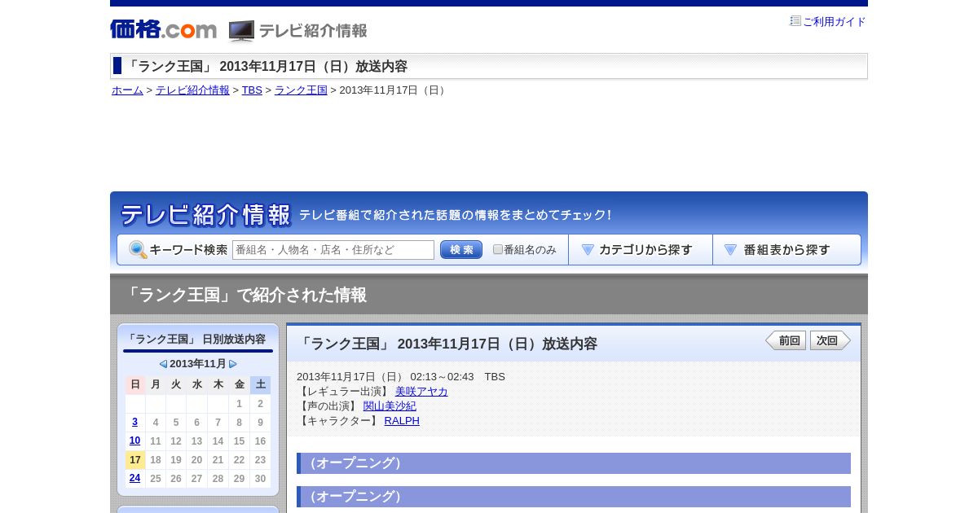Click the TV monitor icon beside テレビ紹介情報

[241, 31]
